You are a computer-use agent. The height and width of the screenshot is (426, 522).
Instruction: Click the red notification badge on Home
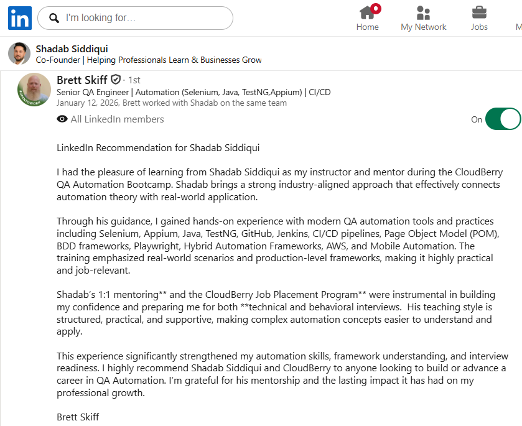[x=375, y=8]
